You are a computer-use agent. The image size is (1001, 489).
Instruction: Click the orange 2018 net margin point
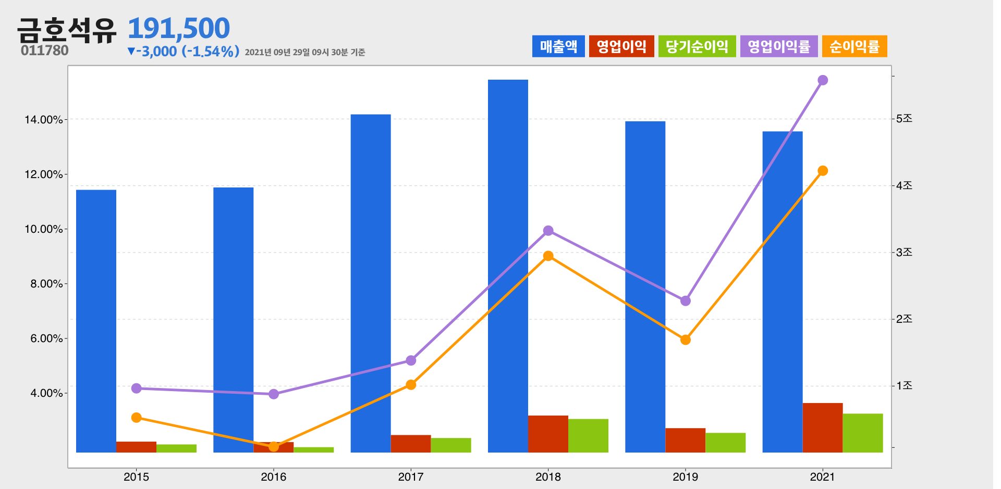[x=548, y=256]
